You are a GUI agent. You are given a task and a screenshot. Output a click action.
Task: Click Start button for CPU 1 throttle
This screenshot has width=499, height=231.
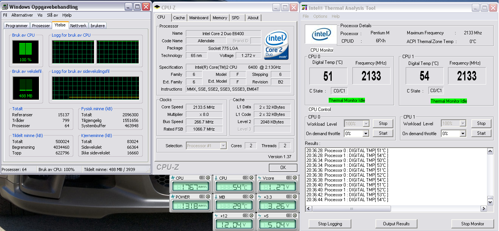pos(481,133)
